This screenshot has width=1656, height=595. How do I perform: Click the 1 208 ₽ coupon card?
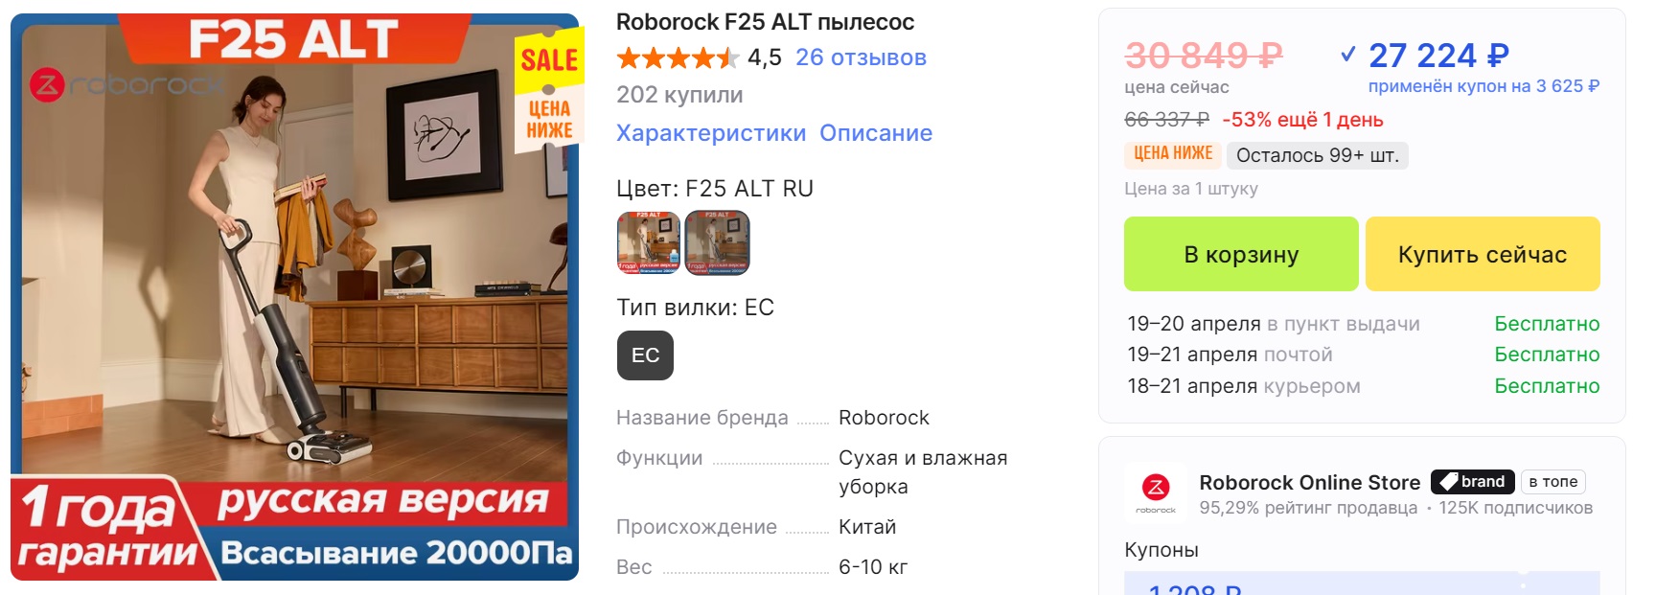(x=1361, y=584)
